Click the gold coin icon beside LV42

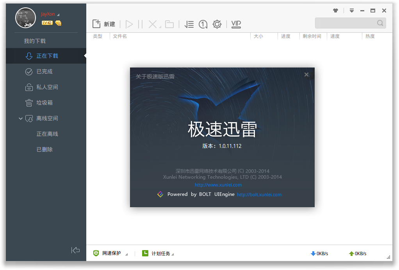coord(58,23)
